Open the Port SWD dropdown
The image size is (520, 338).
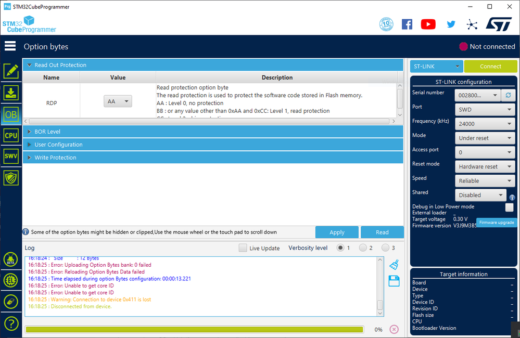[x=485, y=109]
